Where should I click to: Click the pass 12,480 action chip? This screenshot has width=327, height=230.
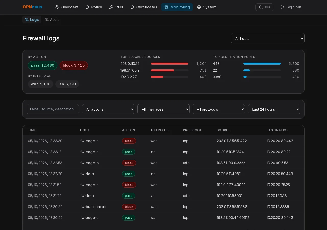[x=43, y=65]
